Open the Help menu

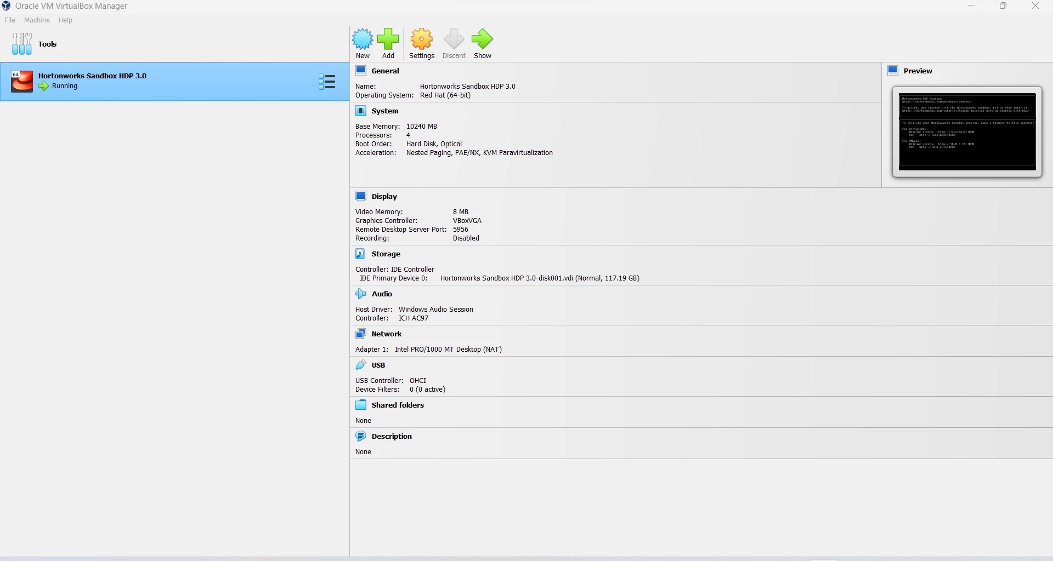[x=65, y=20]
